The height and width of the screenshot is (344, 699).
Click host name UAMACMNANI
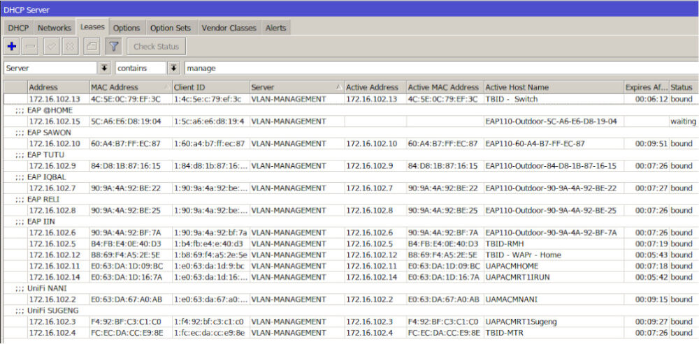[512, 299]
